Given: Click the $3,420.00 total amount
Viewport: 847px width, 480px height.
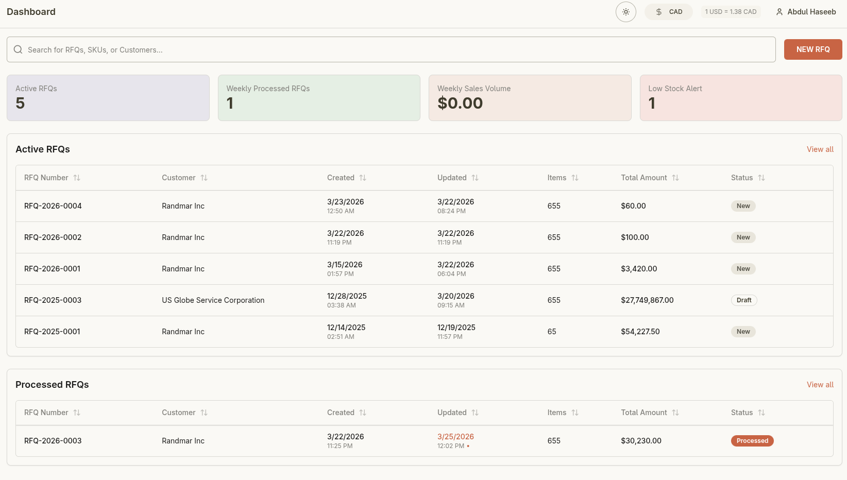Looking at the screenshot, I should 639,269.
